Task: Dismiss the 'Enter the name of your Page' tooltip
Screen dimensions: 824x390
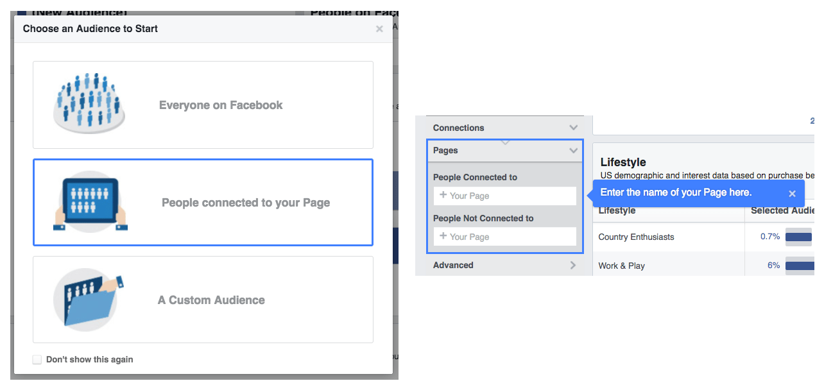Action: [793, 193]
